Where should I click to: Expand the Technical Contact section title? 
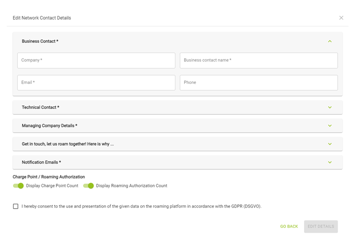pos(40,107)
